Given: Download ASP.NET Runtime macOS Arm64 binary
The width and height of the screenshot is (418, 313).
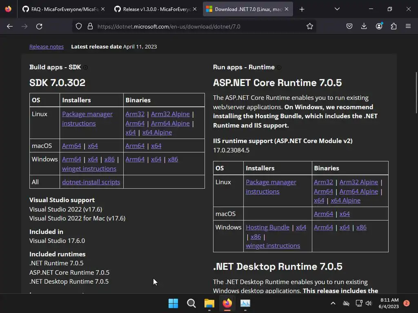Looking at the screenshot, I should 323,214.
